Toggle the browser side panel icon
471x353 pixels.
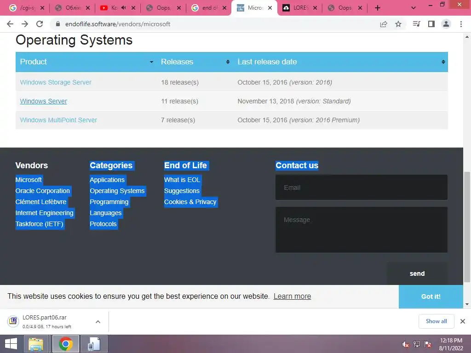(431, 24)
